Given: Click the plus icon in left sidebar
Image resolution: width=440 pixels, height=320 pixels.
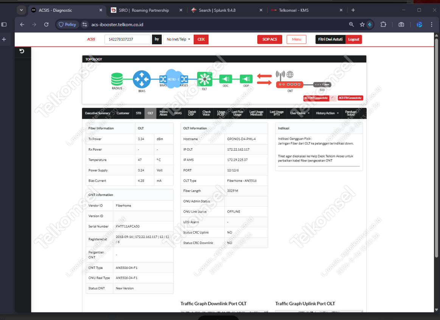Looking at the screenshot, I should click(4, 39).
